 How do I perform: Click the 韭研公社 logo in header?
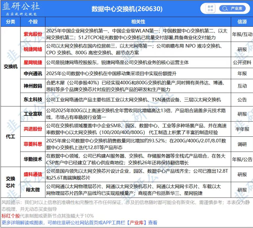(x=21, y=9)
